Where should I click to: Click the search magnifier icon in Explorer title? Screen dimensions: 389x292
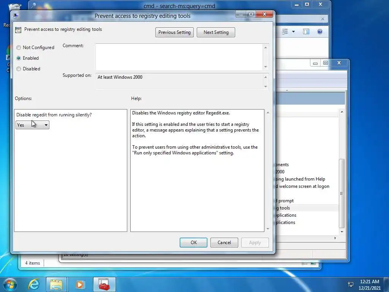[x=34, y=5]
